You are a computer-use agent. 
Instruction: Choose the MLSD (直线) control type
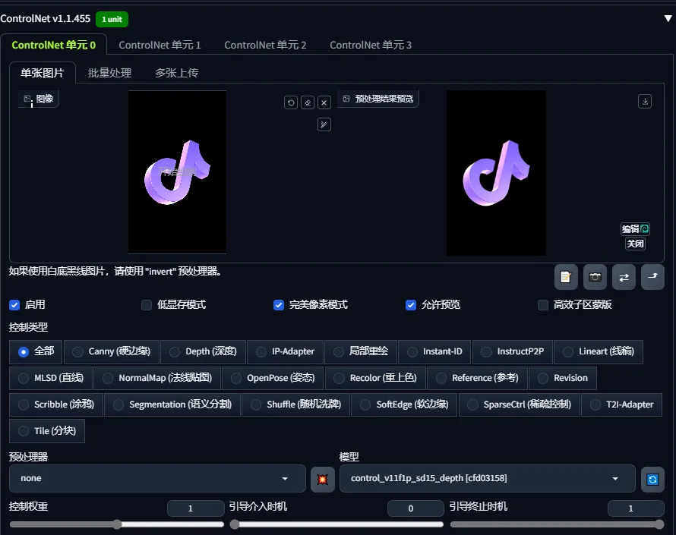51,378
